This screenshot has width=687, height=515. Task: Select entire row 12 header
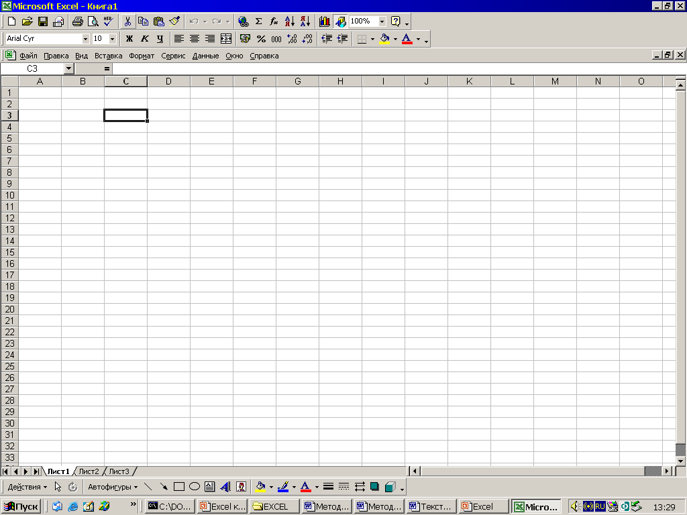coord(9,218)
